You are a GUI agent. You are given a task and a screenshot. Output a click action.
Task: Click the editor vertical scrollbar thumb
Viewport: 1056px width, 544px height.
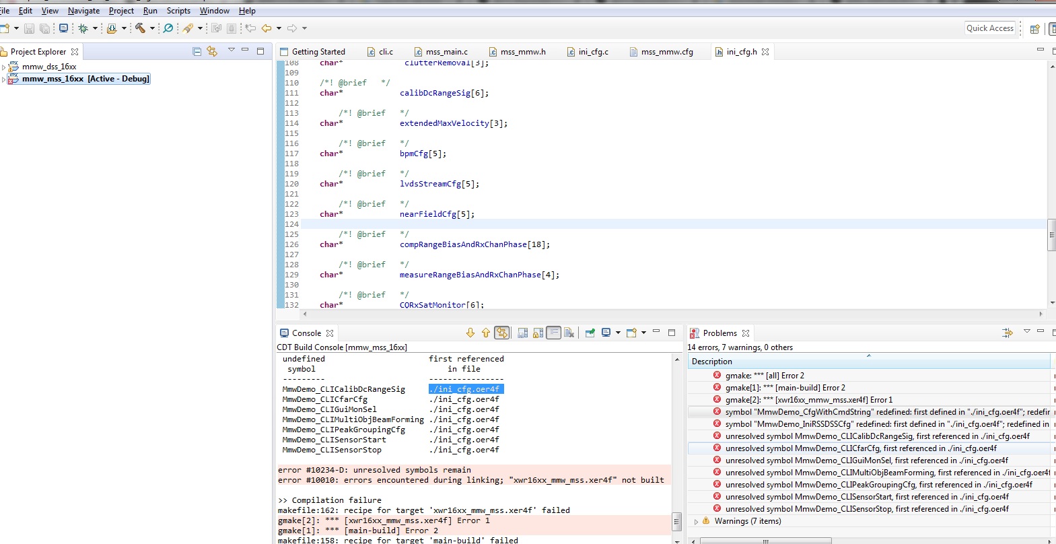point(1051,235)
